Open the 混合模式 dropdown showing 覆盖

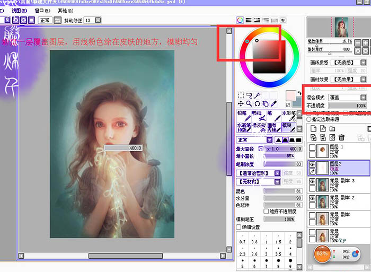coord(347,98)
